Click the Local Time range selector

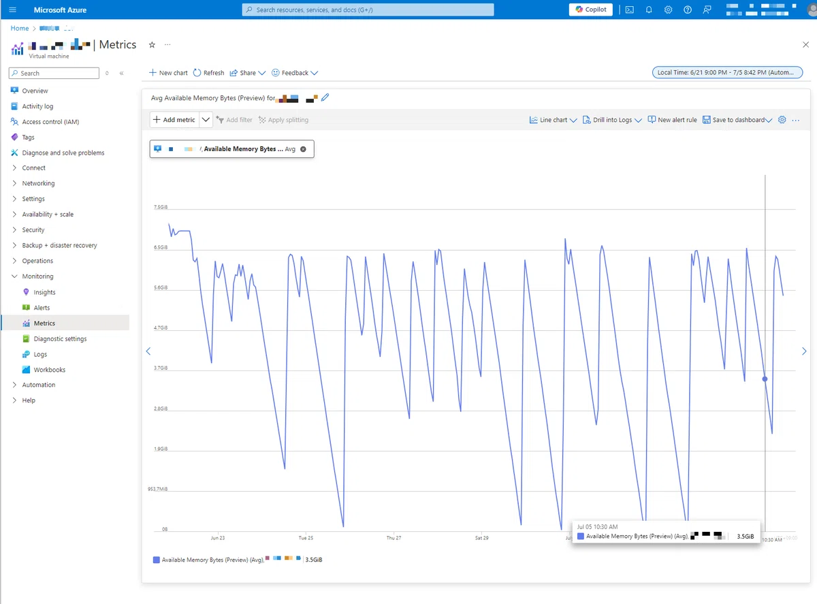coord(723,72)
